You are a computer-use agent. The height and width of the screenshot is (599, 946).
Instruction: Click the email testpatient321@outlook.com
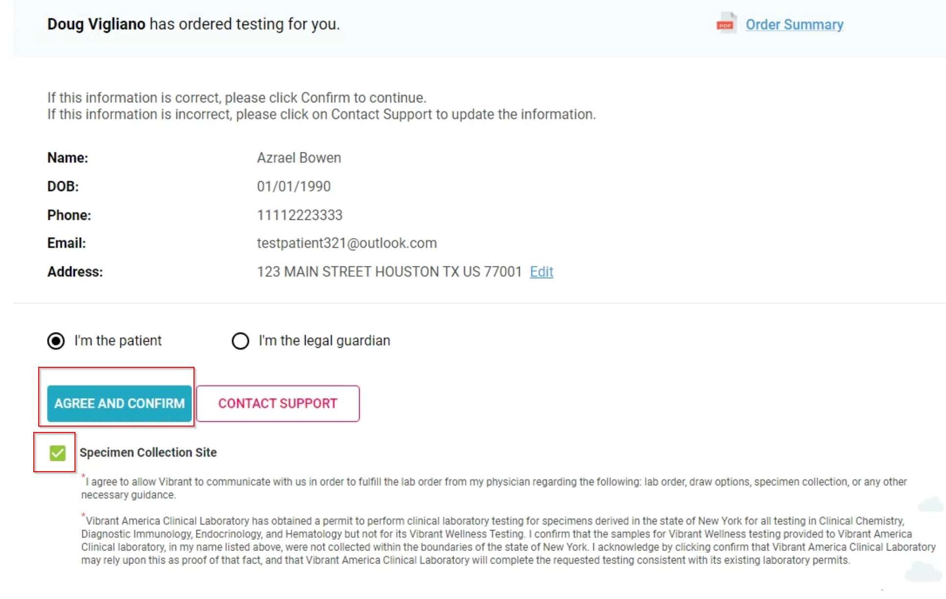click(x=347, y=243)
